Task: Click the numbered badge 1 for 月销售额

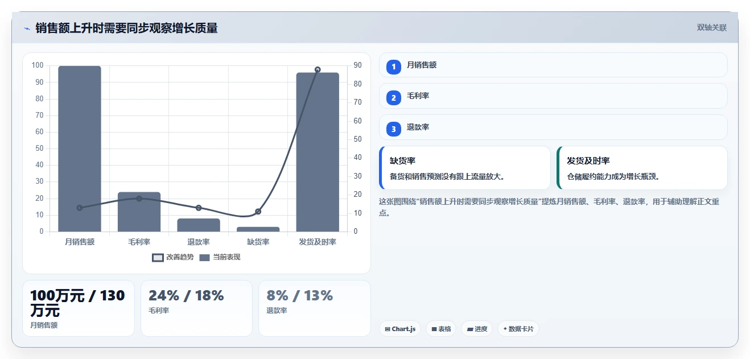Action: 394,67
